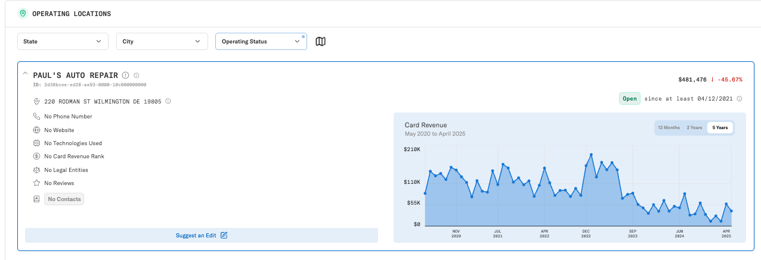Click the highest peak data point on chart

coord(591,155)
